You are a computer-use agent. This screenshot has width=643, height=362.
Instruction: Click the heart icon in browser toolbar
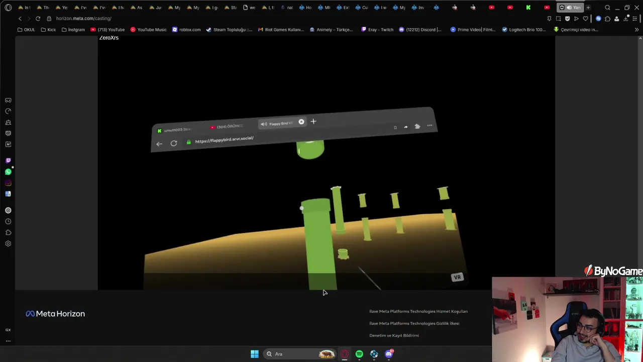(586, 19)
